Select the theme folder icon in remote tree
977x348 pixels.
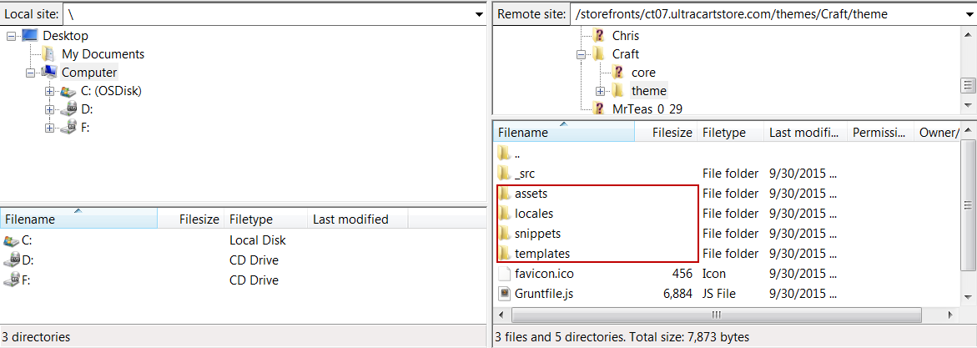(x=618, y=90)
